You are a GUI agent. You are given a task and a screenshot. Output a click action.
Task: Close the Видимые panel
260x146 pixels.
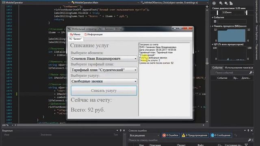coord(124,131)
